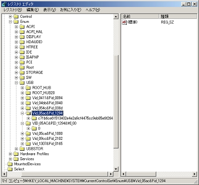Expand the DISPLAY key
Viewport: 199px width, 185px height.
click(16, 37)
